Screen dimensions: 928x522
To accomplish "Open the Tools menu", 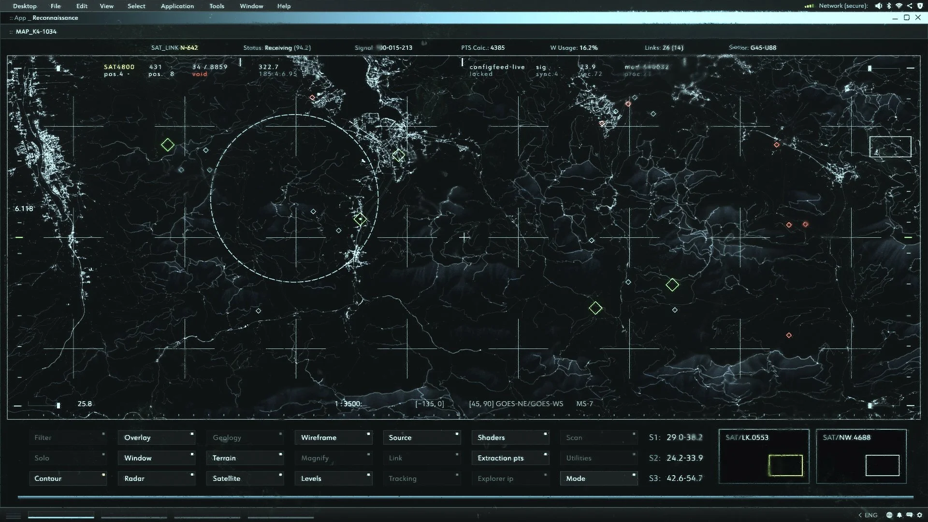I will click(217, 6).
